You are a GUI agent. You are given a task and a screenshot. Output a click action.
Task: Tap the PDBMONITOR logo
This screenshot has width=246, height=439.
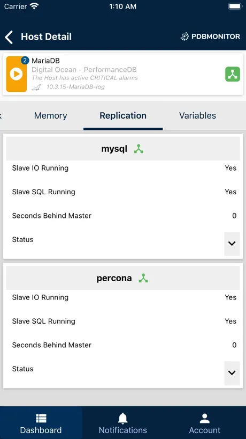coord(210,36)
